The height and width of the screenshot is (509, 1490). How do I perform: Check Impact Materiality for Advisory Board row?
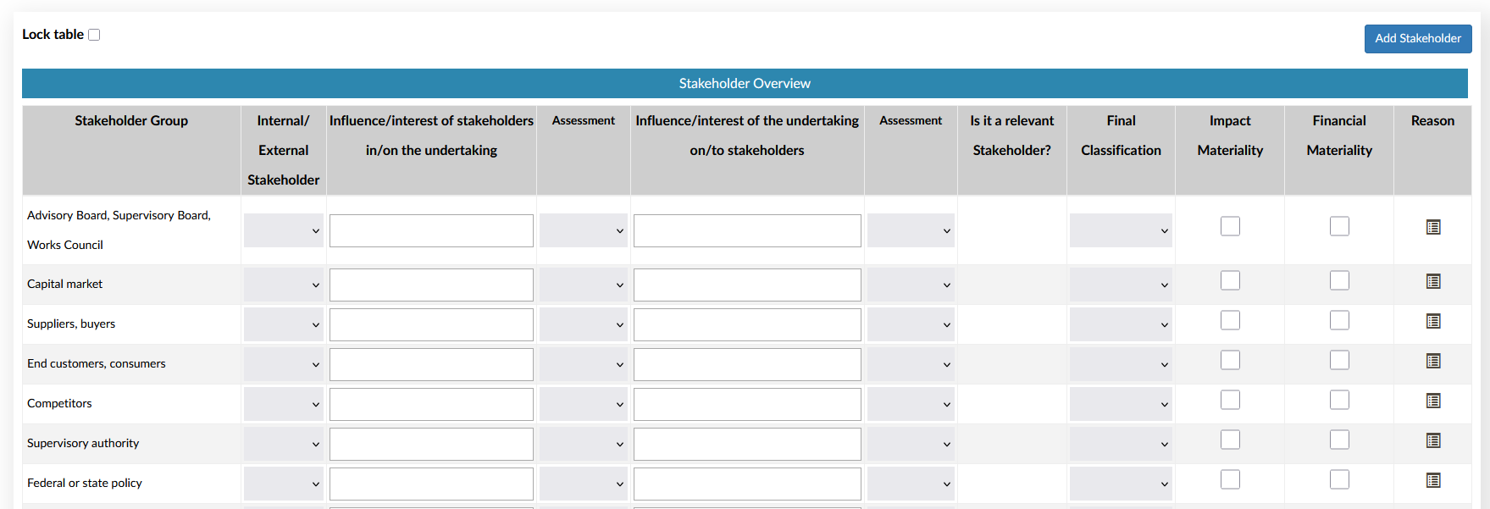click(1230, 226)
